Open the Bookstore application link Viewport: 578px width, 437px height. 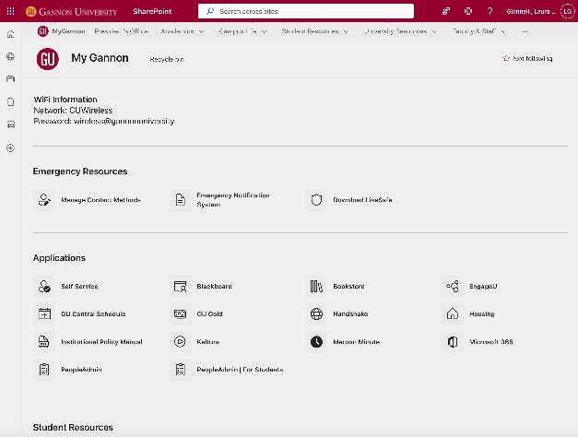(x=348, y=286)
